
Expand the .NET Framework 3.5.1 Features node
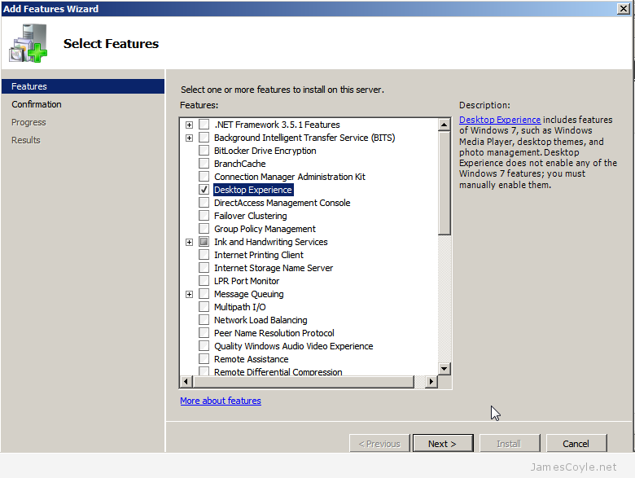coord(189,125)
